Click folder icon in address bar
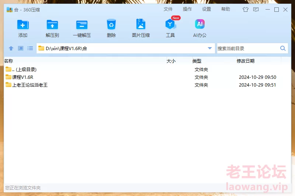 (41, 48)
